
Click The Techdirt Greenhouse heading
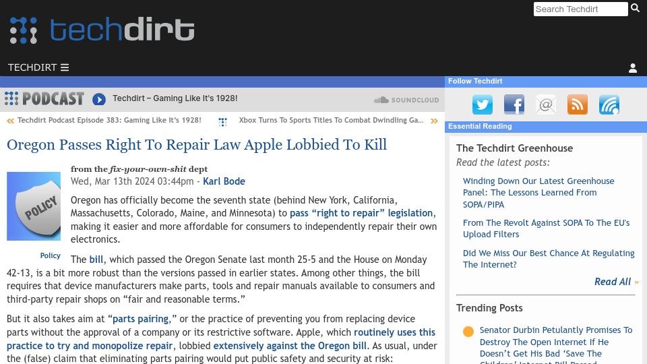[x=514, y=148]
